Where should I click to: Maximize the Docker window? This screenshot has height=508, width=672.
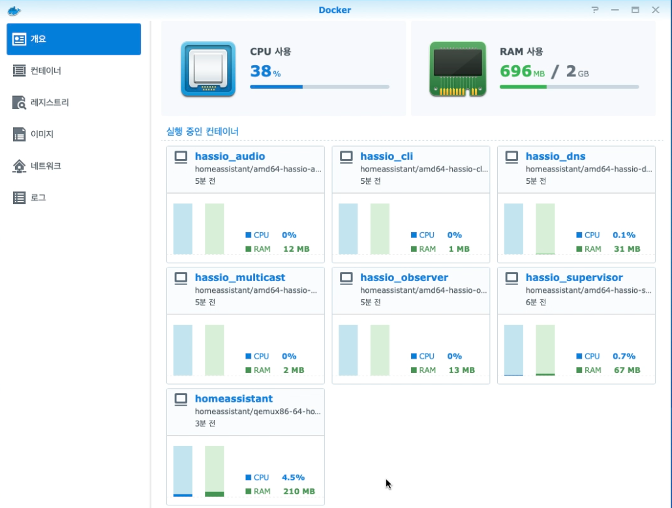point(635,10)
